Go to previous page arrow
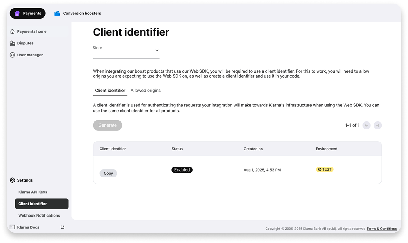Viewport: 408px width, 243px height. click(367, 125)
